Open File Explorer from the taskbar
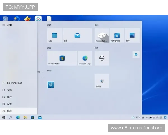Screen dimensions: 168x135 [x=25, y=118]
